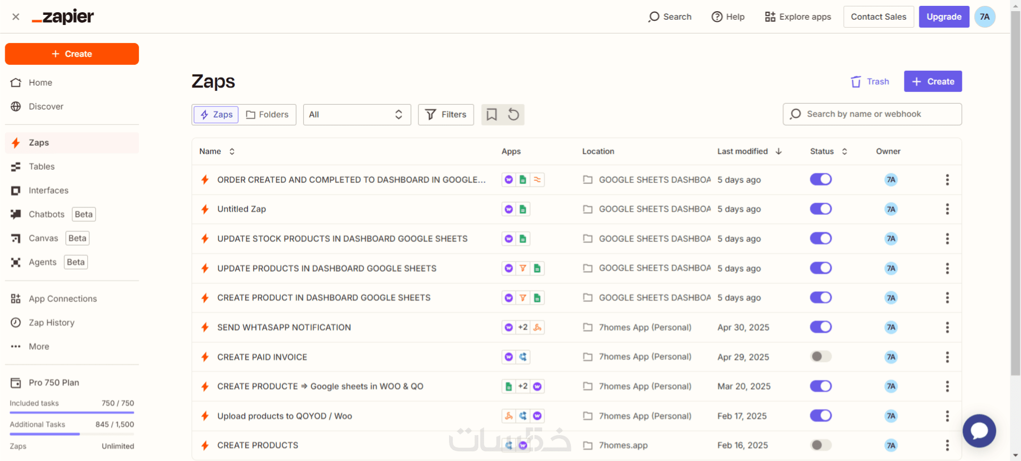The height and width of the screenshot is (461, 1021).
Task: Sort the table by Name
Action: (217, 152)
